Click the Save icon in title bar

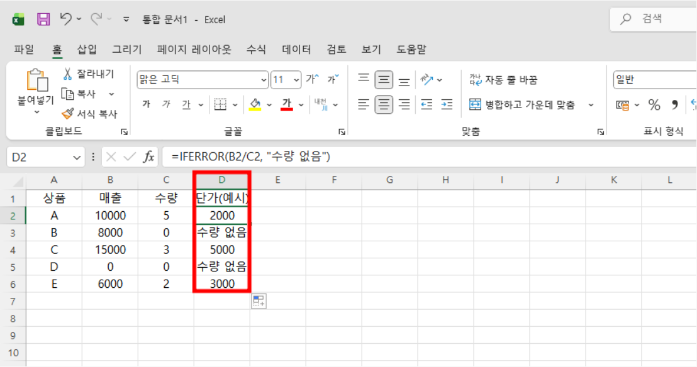tap(43, 19)
